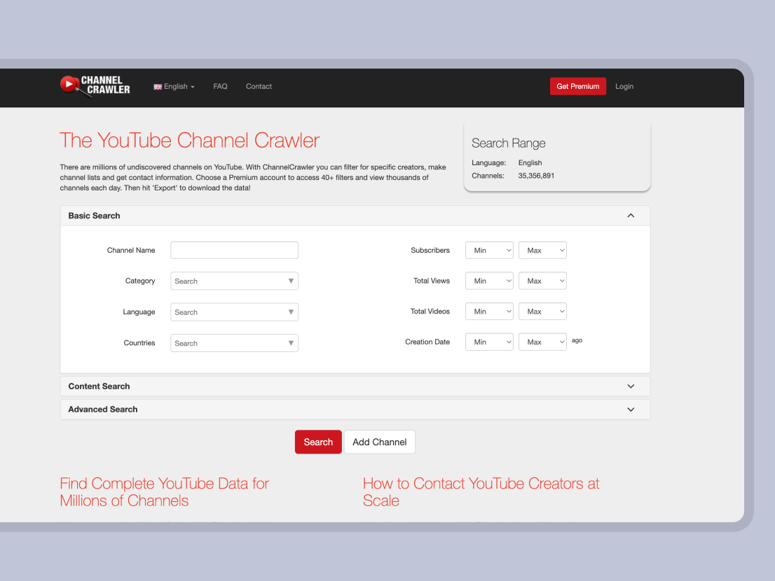Viewport: 775px width, 581px height.
Task: Focus the Channel Name input field
Action: [234, 251]
